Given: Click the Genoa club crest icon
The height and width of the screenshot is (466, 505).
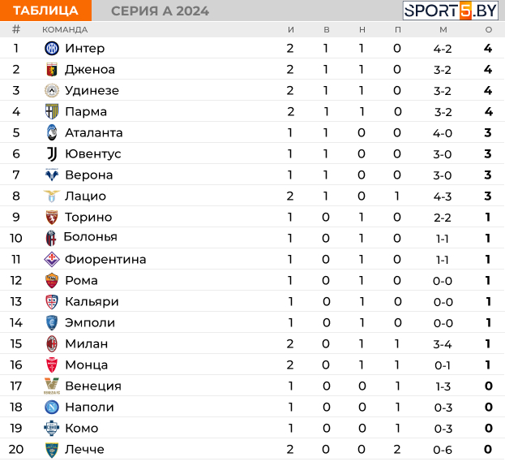Looking at the screenshot, I should (x=52, y=70).
